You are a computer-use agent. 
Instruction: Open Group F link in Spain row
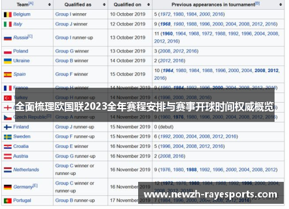click(64, 74)
